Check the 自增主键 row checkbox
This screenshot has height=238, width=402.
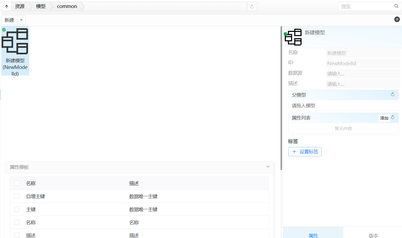click(x=17, y=196)
